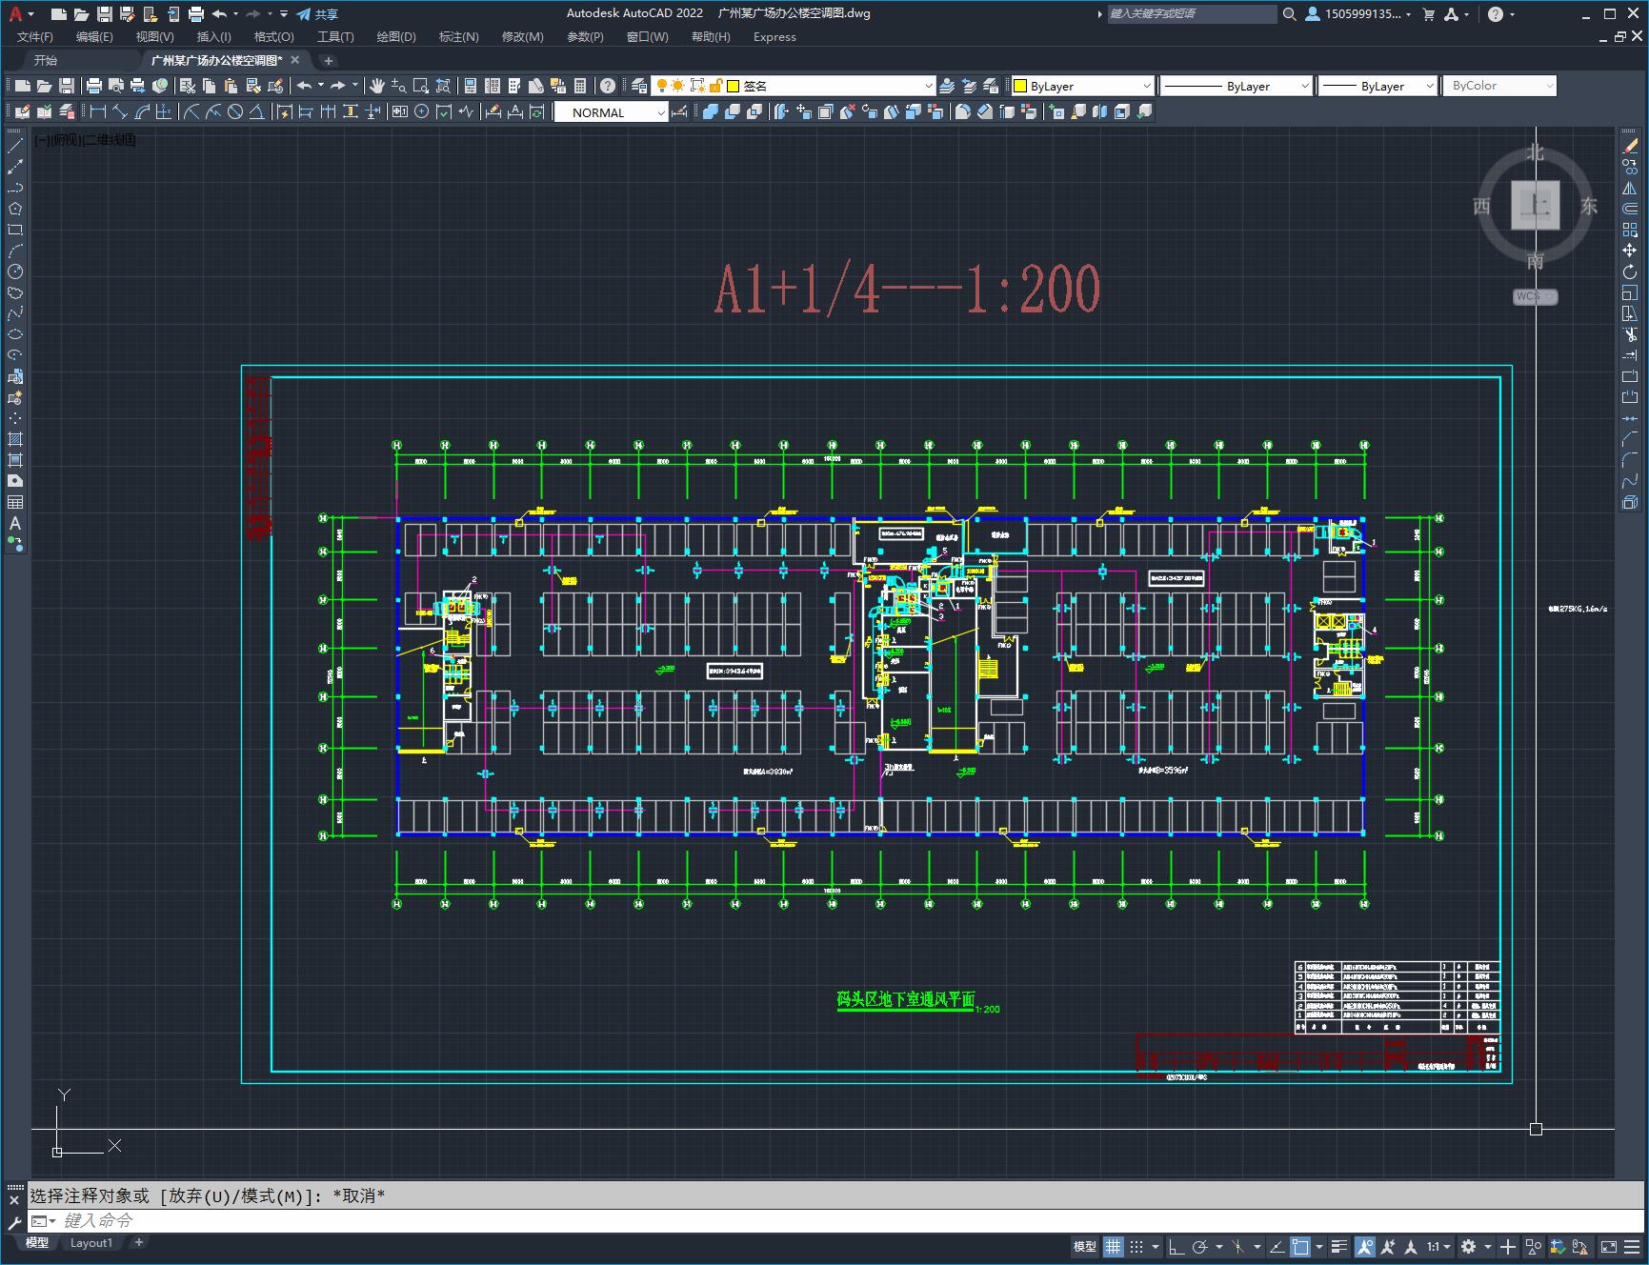This screenshot has height=1265, width=1649.
Task: Open the QuickCalc calculator icon
Action: [580, 86]
